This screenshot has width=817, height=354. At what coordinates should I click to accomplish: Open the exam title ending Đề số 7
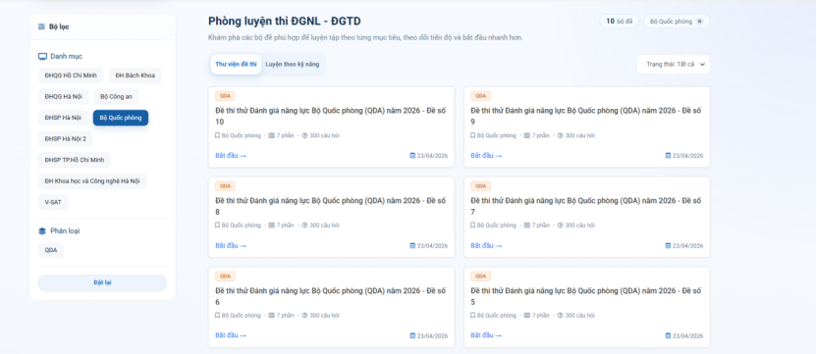(586, 206)
